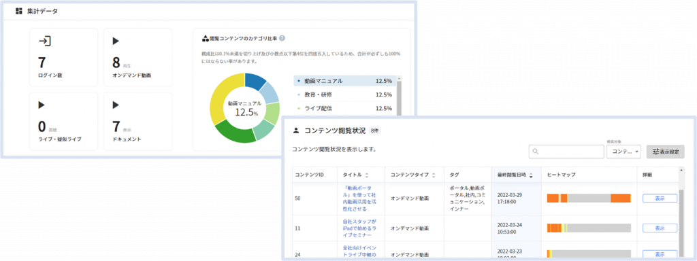Open the 表示設定 display settings button
Screen dimensions: 697x261
666,152
